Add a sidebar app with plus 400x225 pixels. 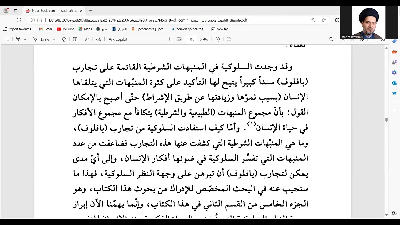pyautogui.click(x=394, y=110)
